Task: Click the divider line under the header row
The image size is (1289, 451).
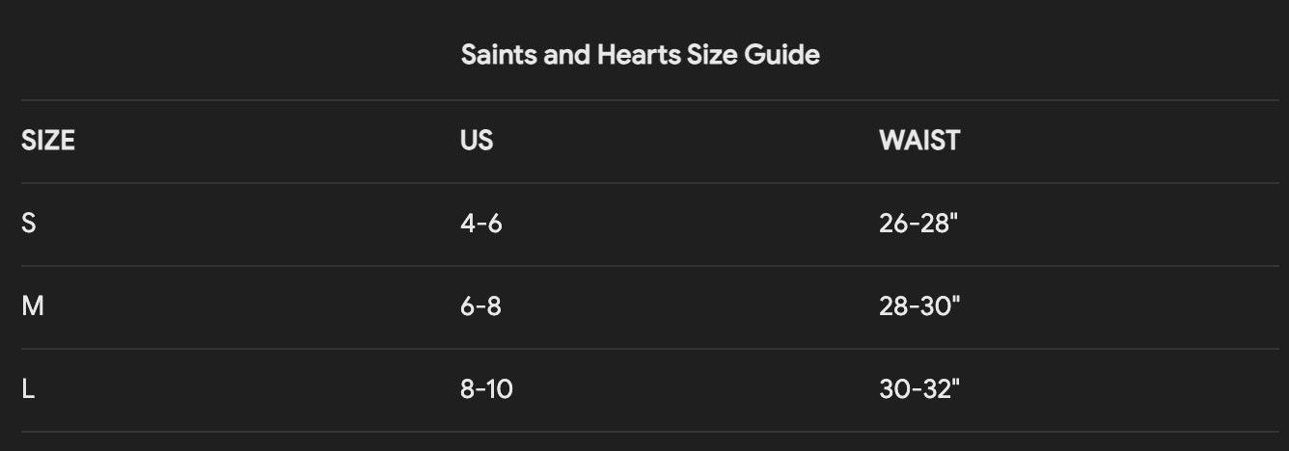Action: 644,183
